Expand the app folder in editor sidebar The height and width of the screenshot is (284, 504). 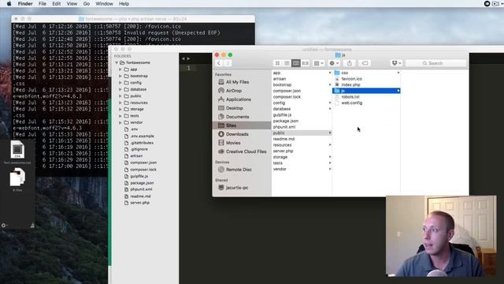pos(120,69)
